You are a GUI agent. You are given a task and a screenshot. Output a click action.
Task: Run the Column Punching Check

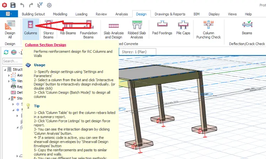tap(209, 30)
